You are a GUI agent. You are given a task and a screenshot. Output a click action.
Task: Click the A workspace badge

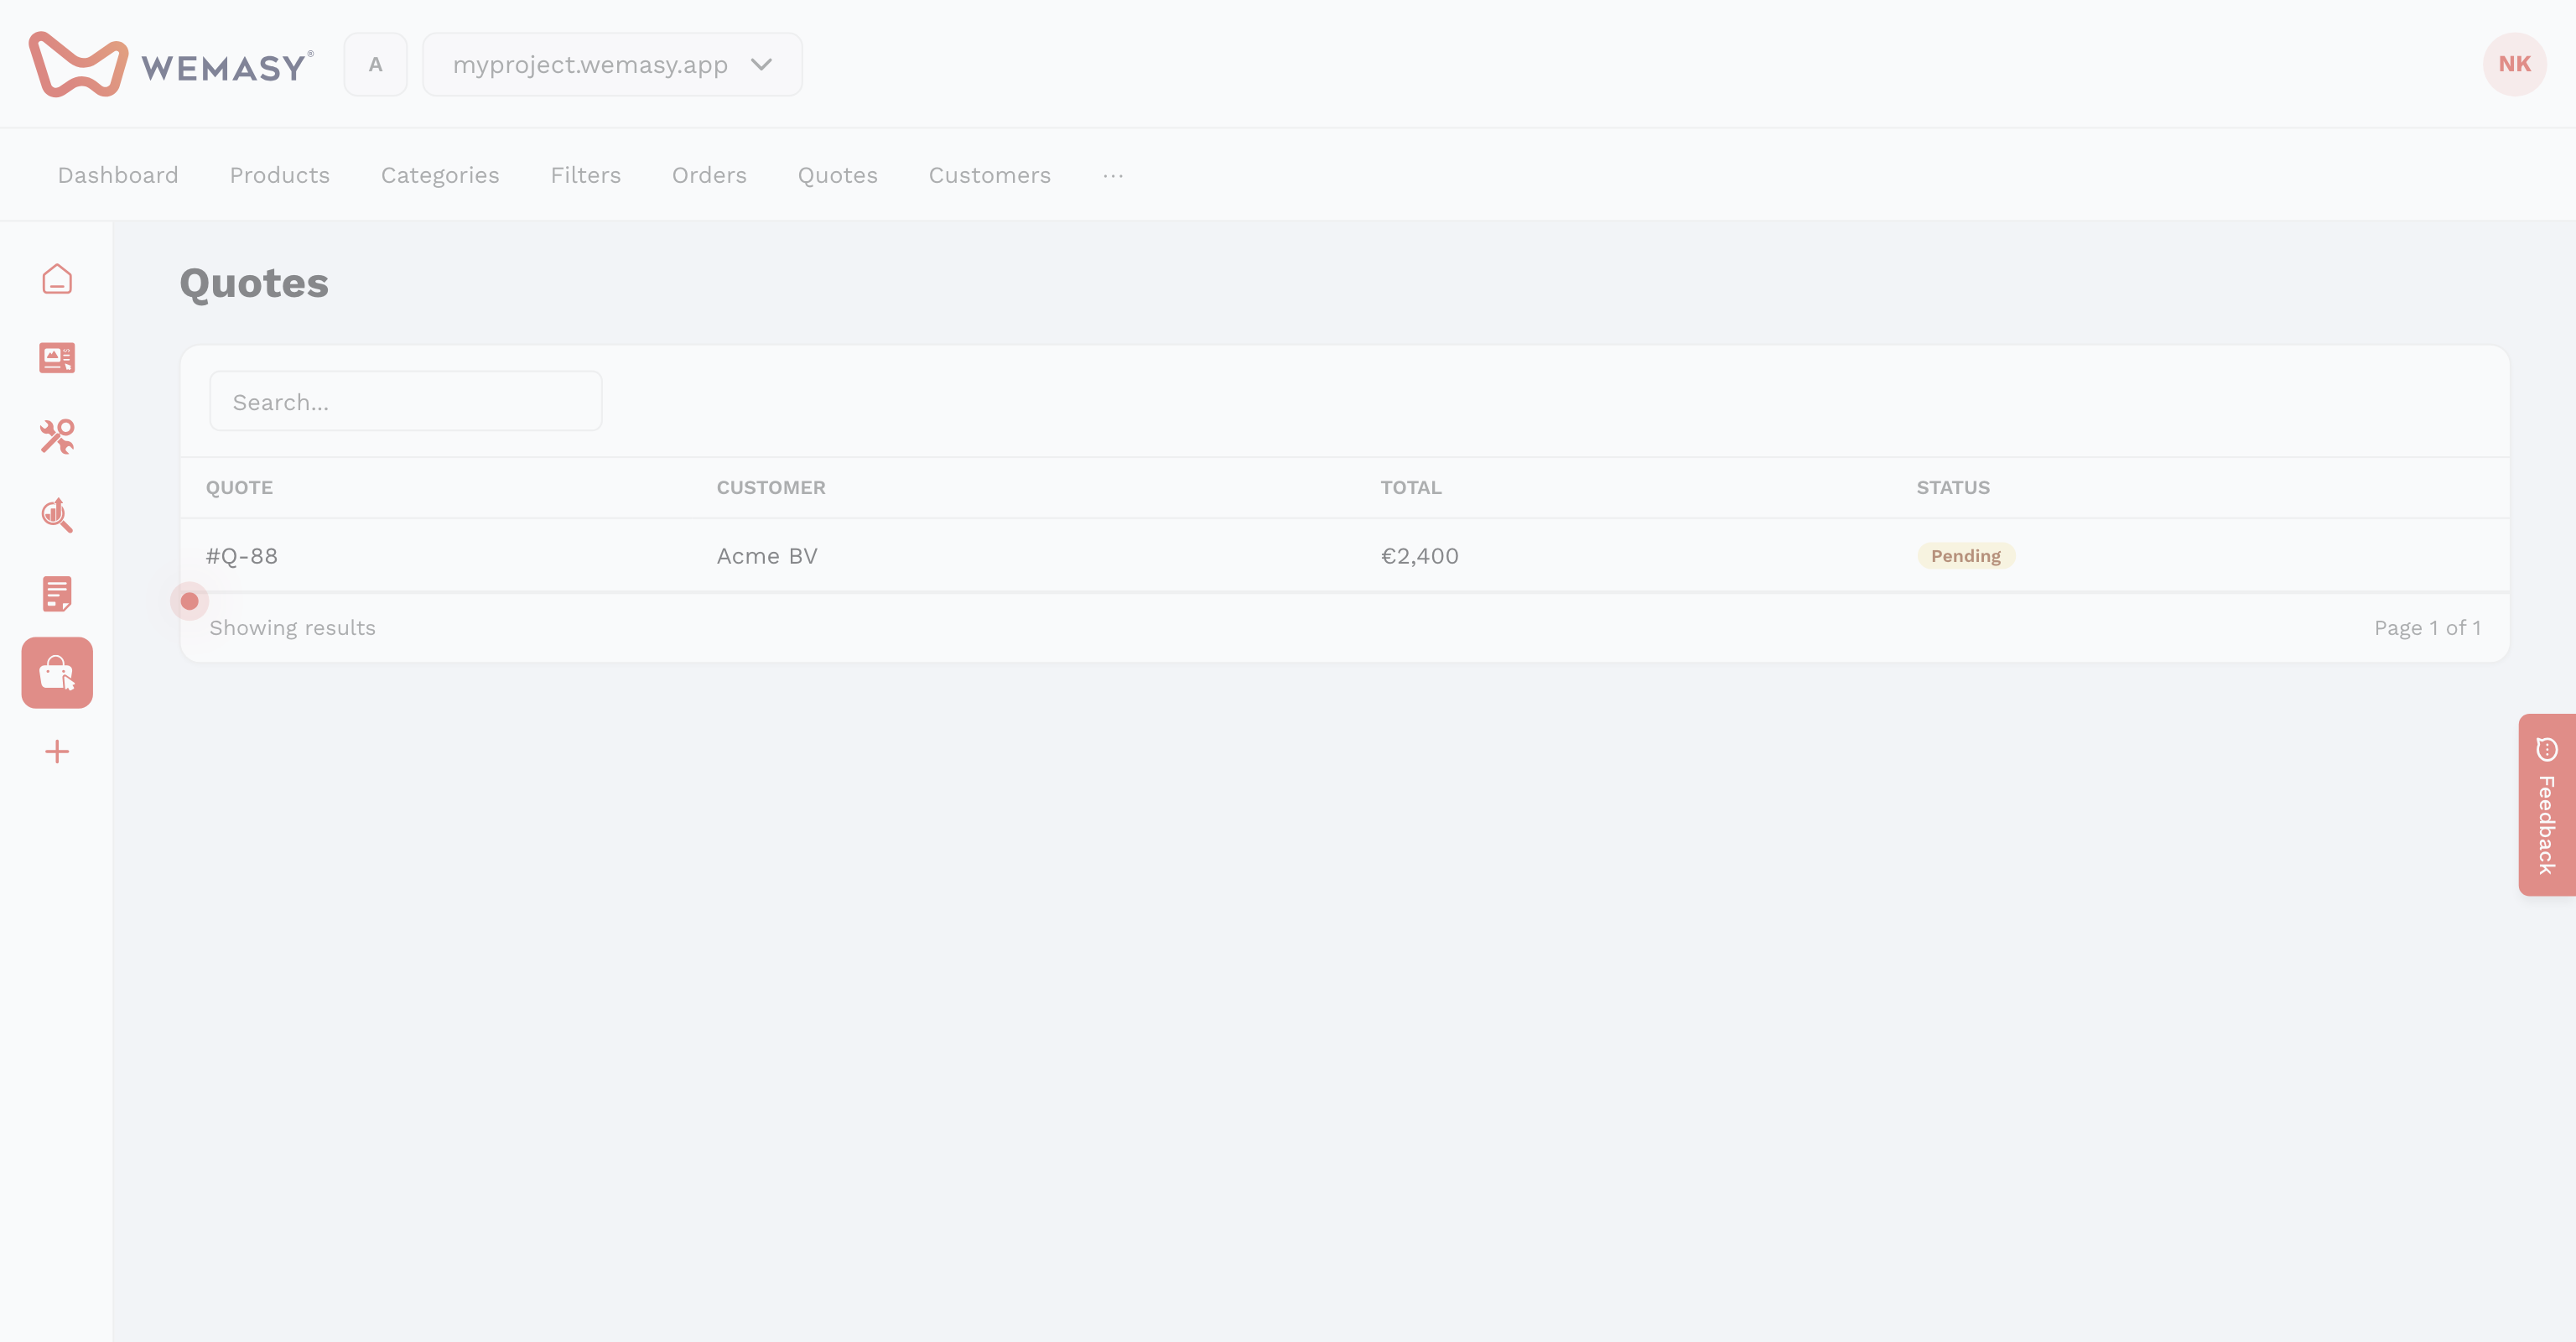pyautogui.click(x=375, y=64)
